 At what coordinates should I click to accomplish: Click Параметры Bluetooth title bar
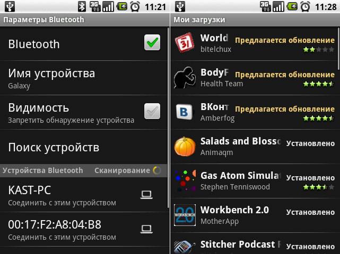pyautogui.click(x=85, y=20)
